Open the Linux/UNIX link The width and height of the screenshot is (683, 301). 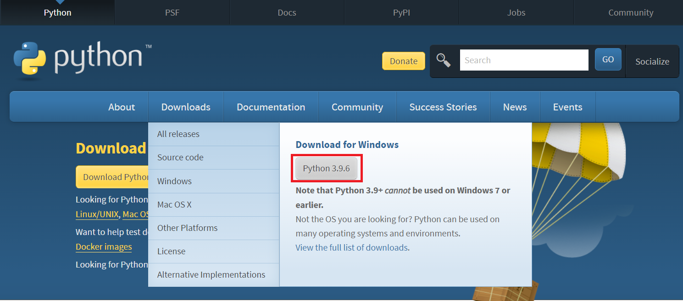pos(97,214)
